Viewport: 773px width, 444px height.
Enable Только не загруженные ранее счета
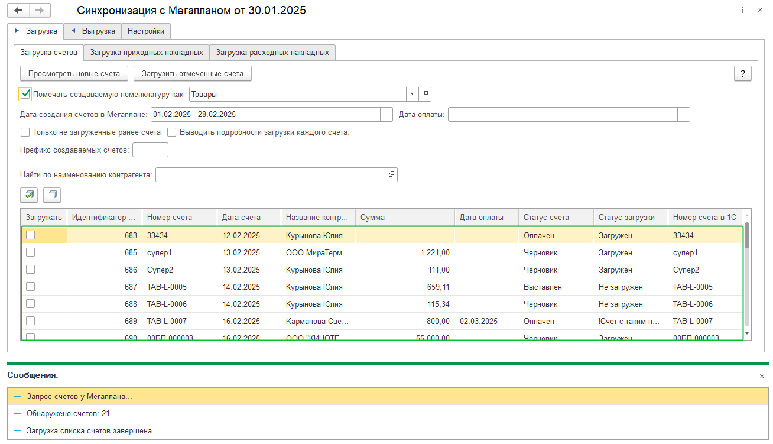[x=25, y=132]
